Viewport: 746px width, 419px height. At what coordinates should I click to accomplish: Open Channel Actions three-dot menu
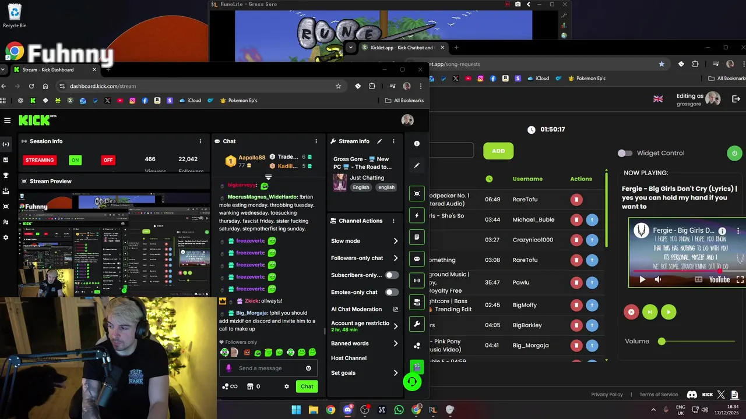(x=393, y=221)
